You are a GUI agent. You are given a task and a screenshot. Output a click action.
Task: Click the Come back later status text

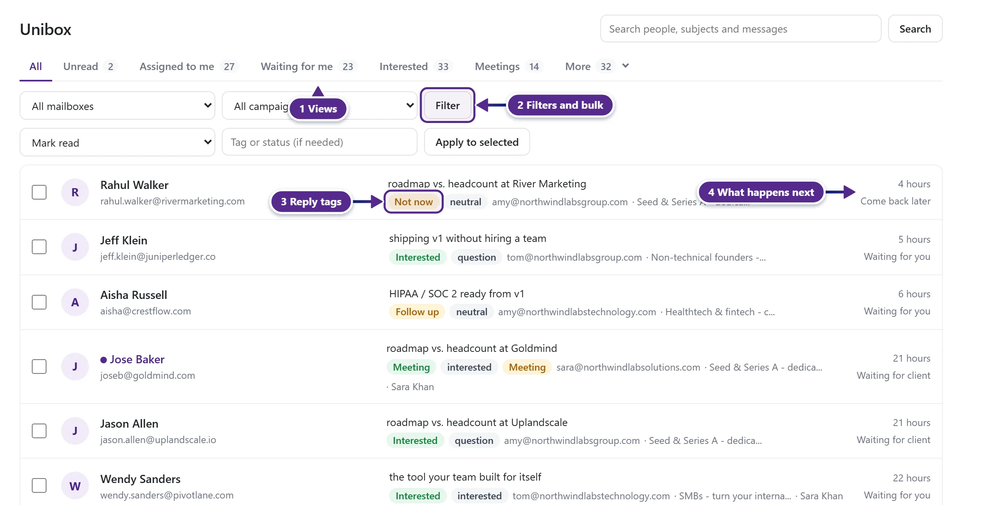(x=895, y=201)
